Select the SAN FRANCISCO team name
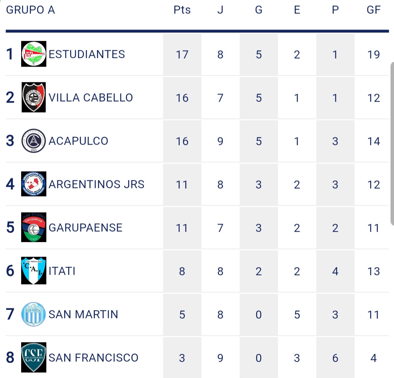This screenshot has height=378, width=394. click(93, 358)
